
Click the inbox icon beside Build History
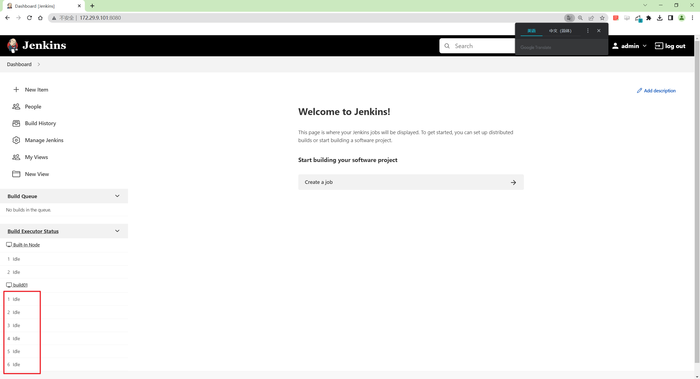click(x=16, y=123)
